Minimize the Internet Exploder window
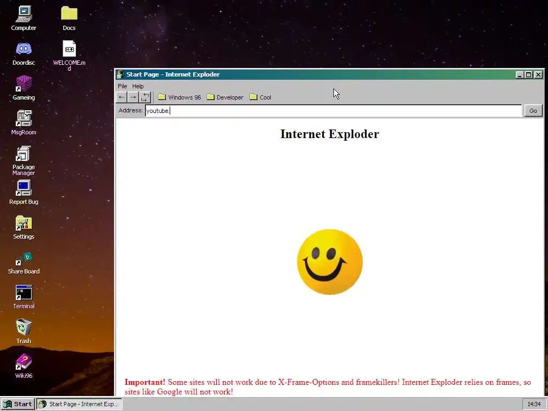The height and width of the screenshot is (411, 548). click(519, 74)
